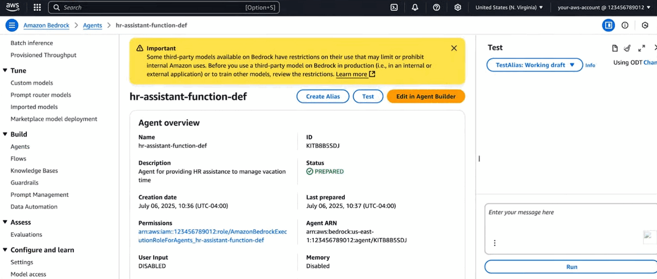Open the your-aws-account dropdown
Viewport: 657px width, 279px height.
point(604,7)
